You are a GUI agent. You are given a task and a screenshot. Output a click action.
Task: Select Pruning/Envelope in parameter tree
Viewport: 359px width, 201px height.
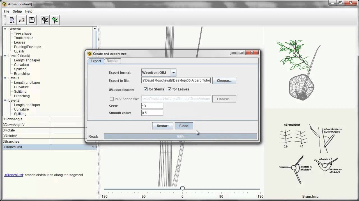[x=27, y=47]
